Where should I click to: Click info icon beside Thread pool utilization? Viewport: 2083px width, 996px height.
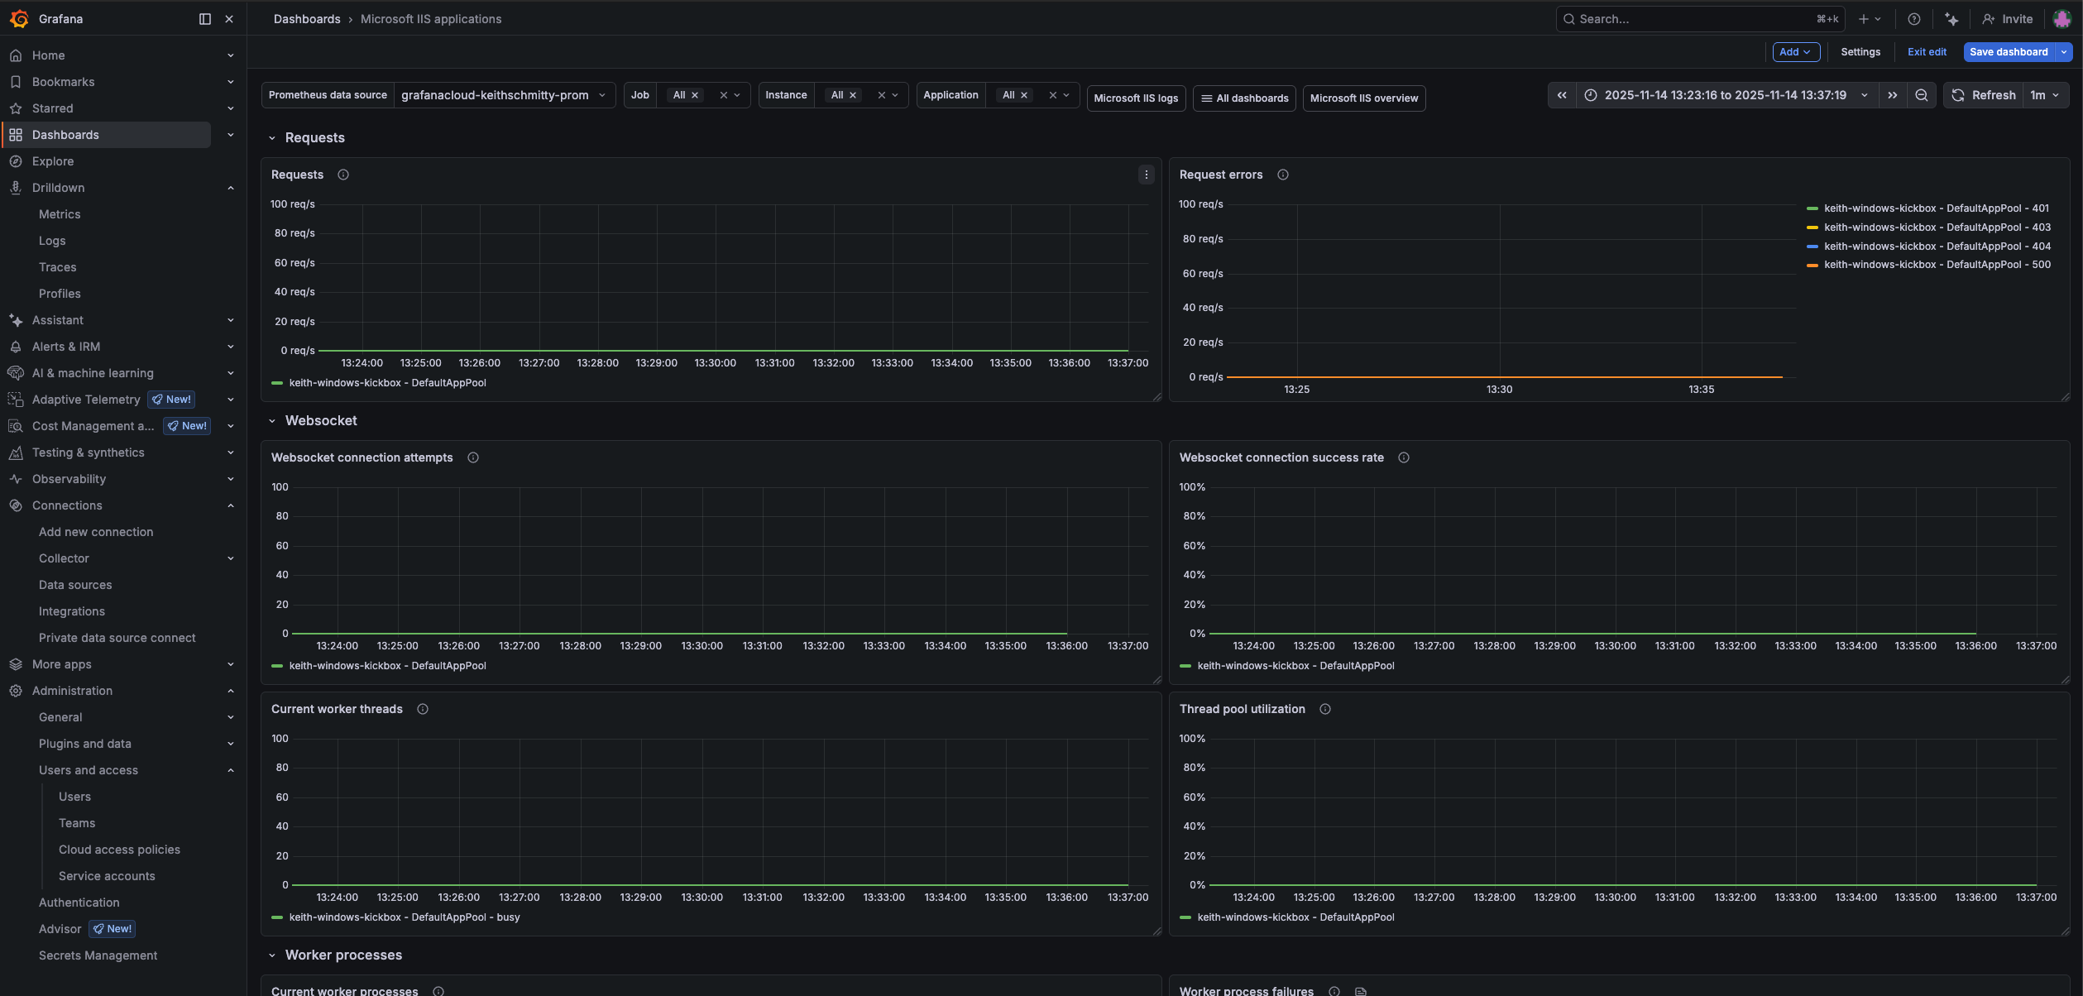[1324, 709]
